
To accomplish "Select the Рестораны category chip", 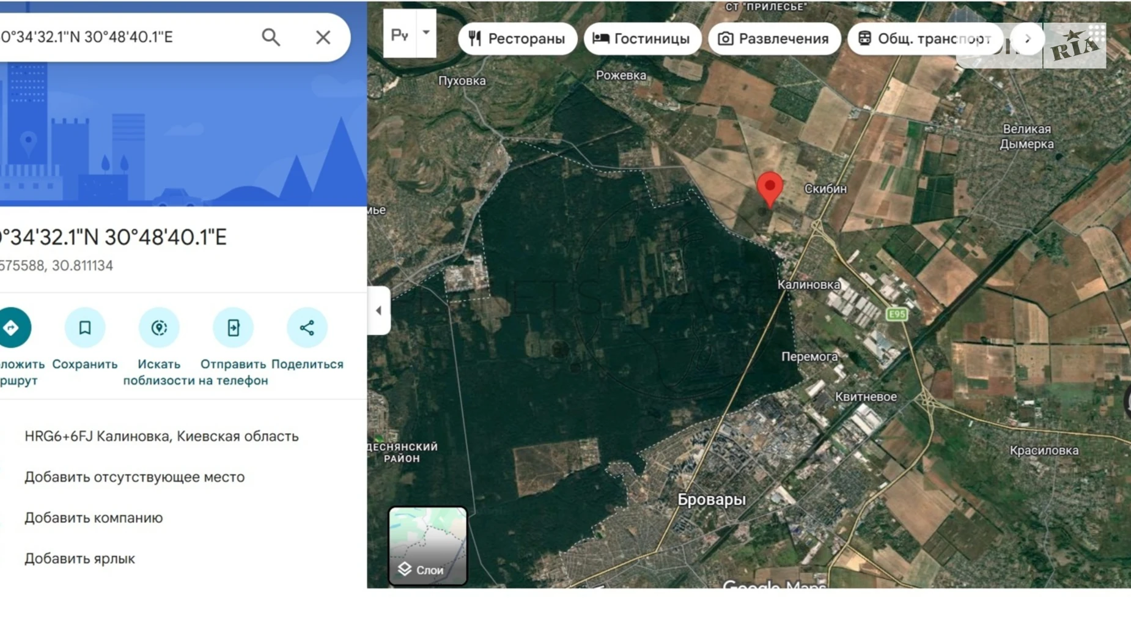I will 517,39.
